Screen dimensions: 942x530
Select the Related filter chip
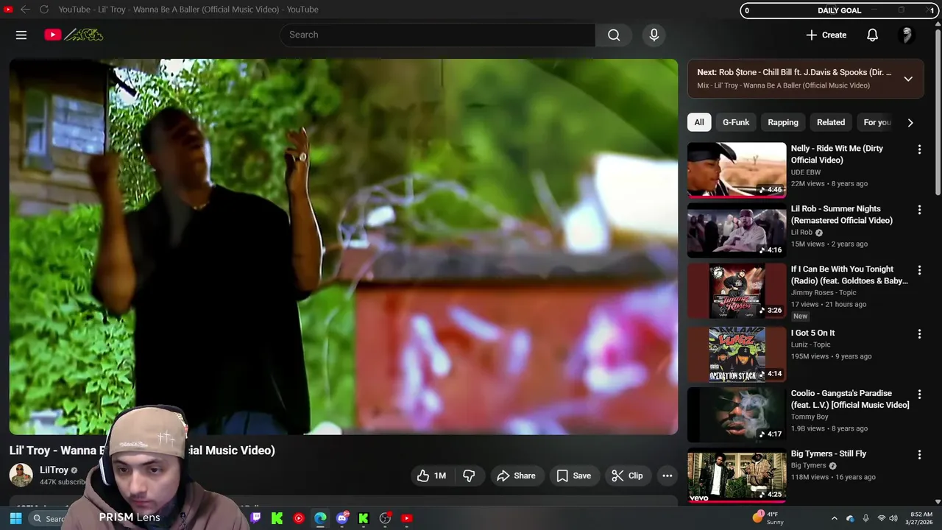pyautogui.click(x=831, y=122)
